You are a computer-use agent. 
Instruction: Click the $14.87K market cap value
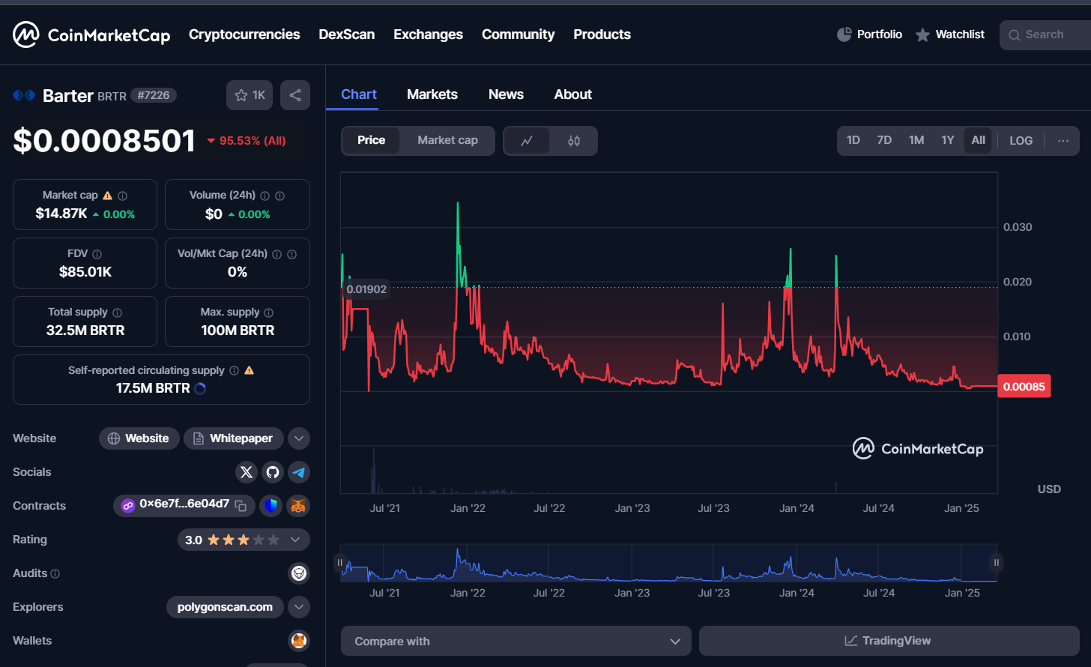coord(61,214)
